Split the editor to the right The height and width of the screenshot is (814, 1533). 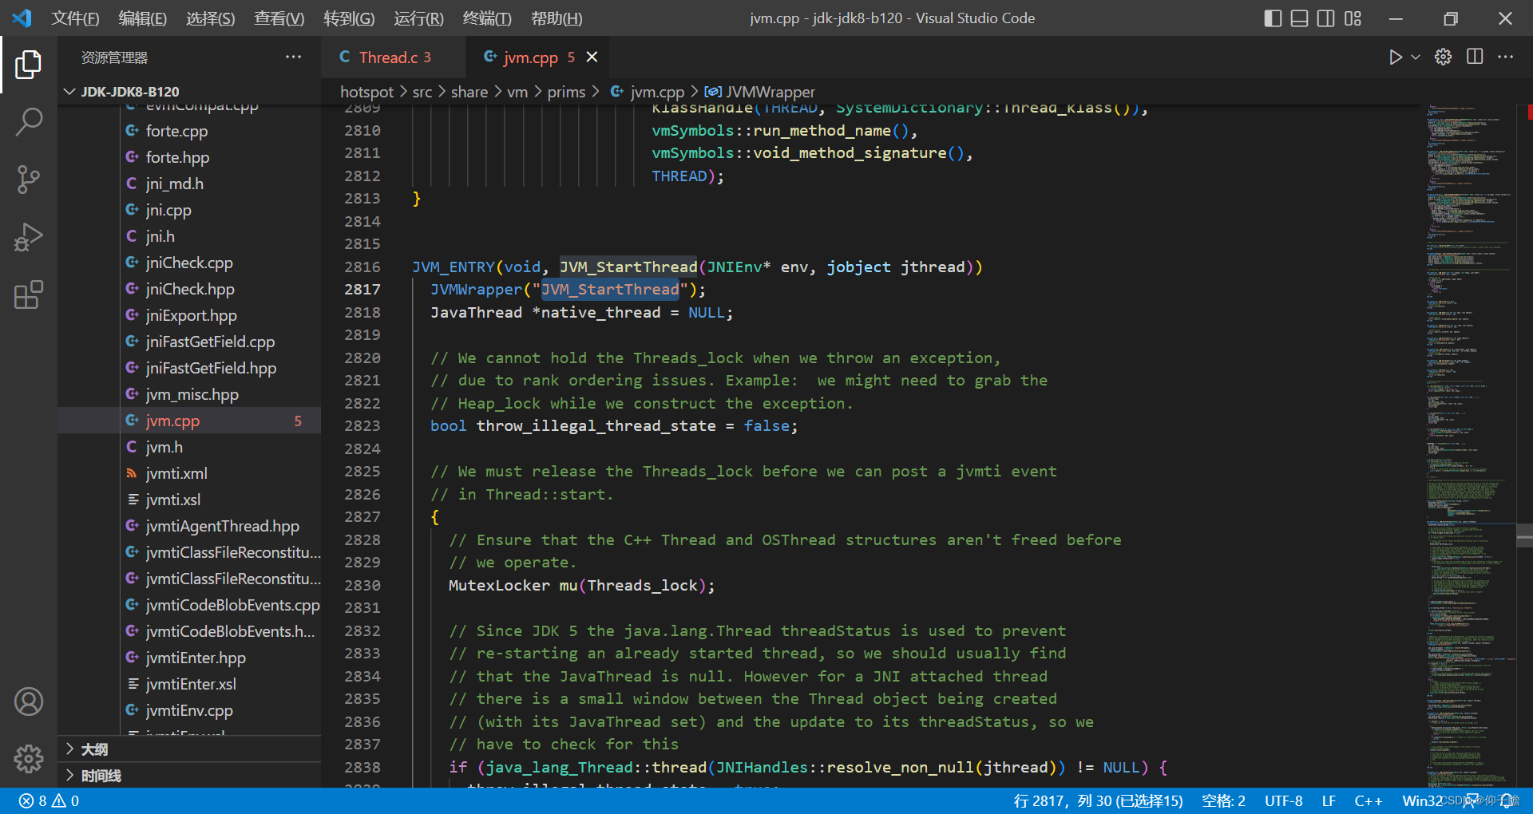[x=1475, y=57]
